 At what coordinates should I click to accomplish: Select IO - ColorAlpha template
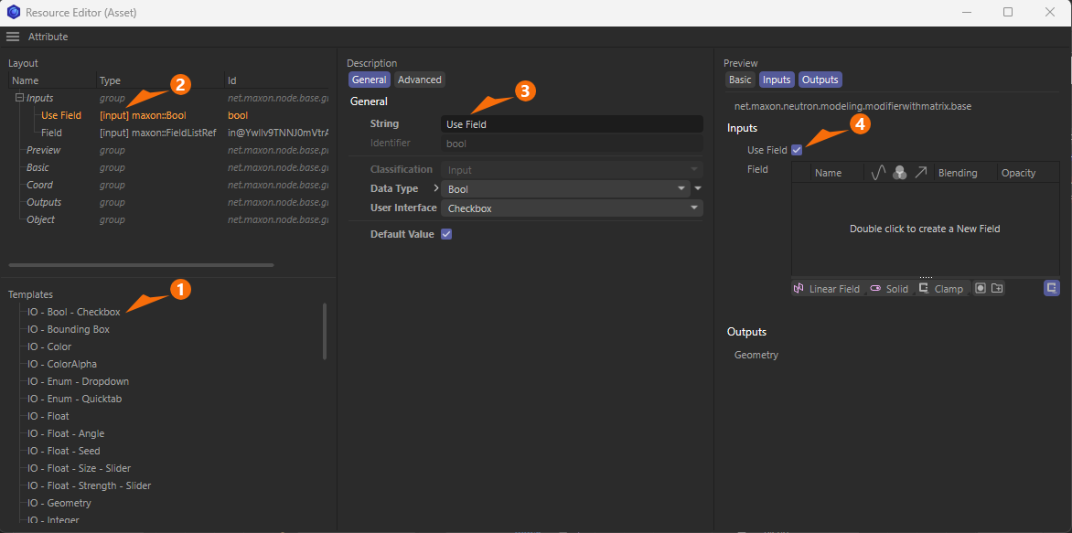62,364
